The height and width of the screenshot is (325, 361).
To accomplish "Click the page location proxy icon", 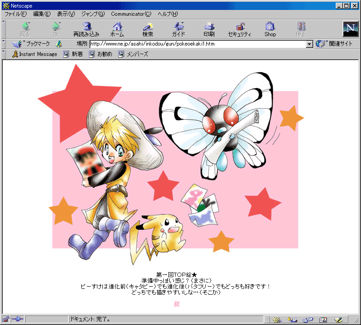I will [x=59, y=44].
